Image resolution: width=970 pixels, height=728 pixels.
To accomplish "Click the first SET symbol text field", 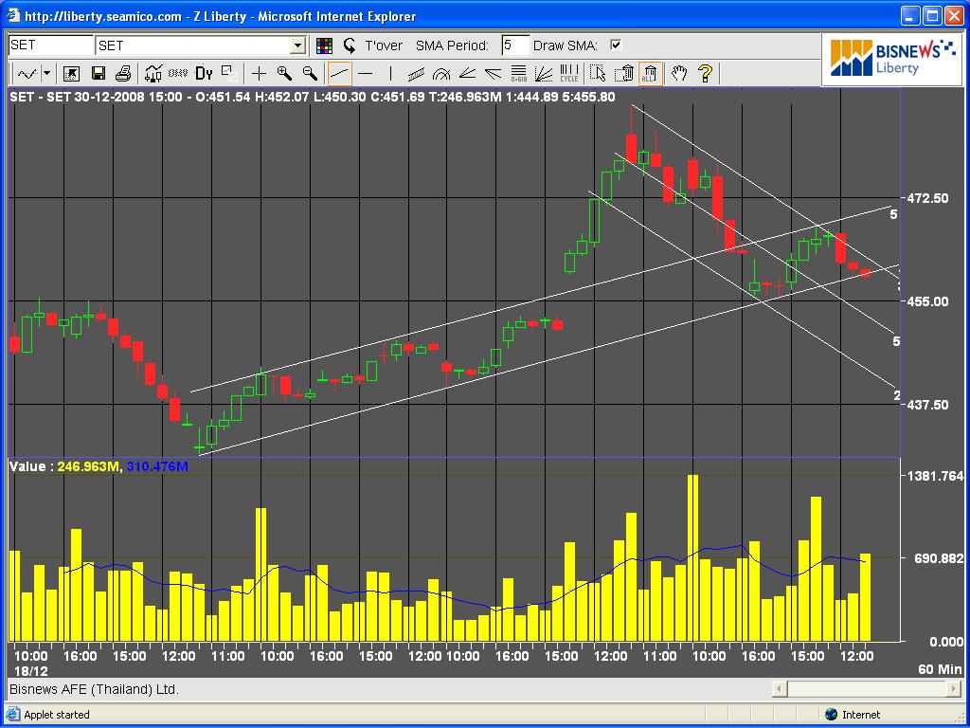I will point(51,45).
